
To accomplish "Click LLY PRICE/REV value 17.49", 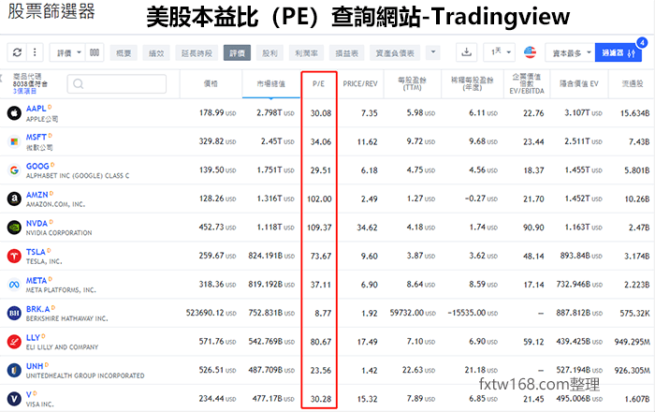I will (x=367, y=342).
